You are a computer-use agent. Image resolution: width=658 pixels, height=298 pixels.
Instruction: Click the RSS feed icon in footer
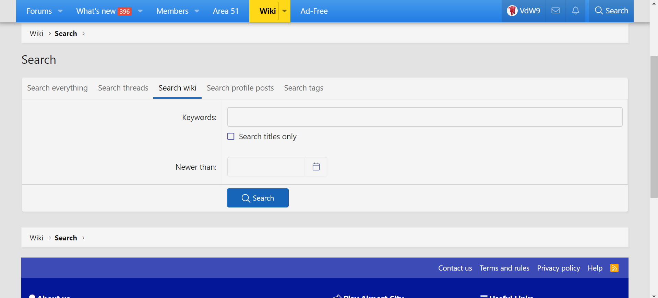coord(614,268)
